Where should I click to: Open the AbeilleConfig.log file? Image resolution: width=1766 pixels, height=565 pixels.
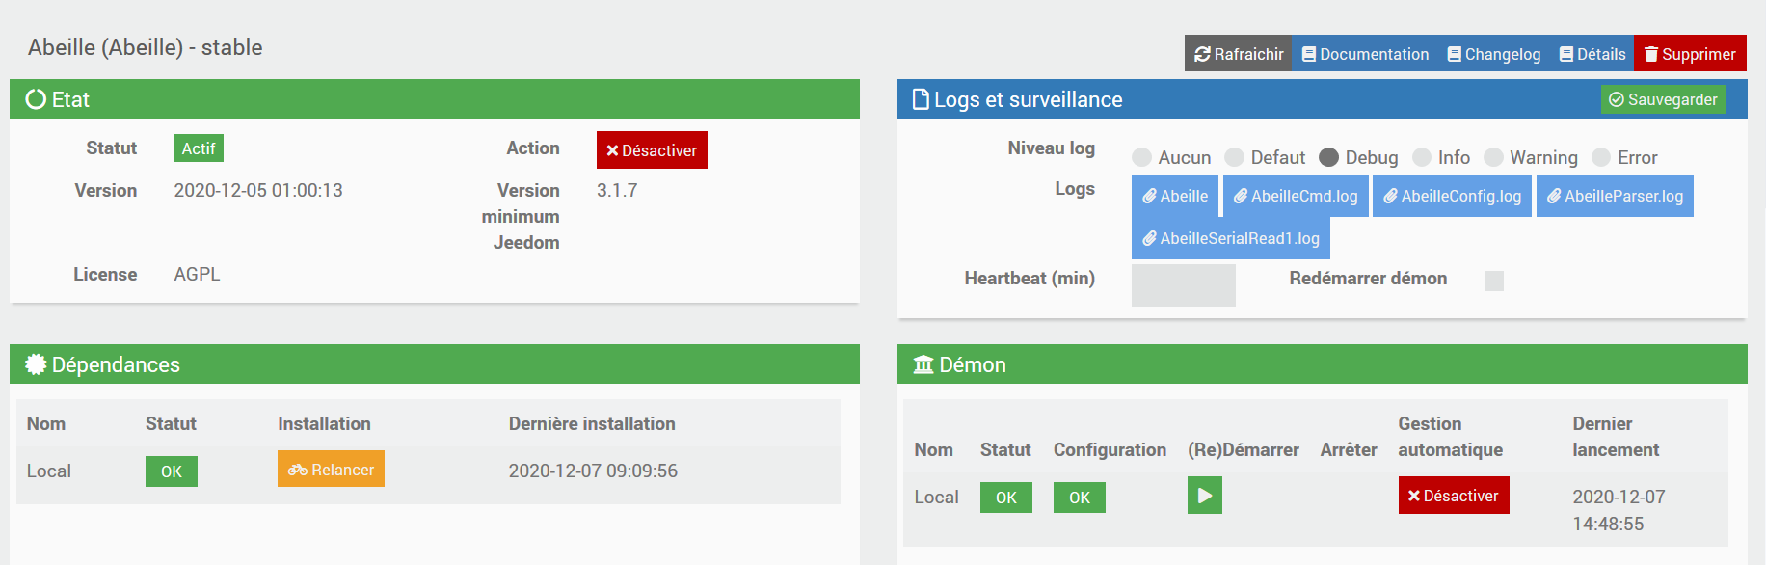coord(1452,196)
